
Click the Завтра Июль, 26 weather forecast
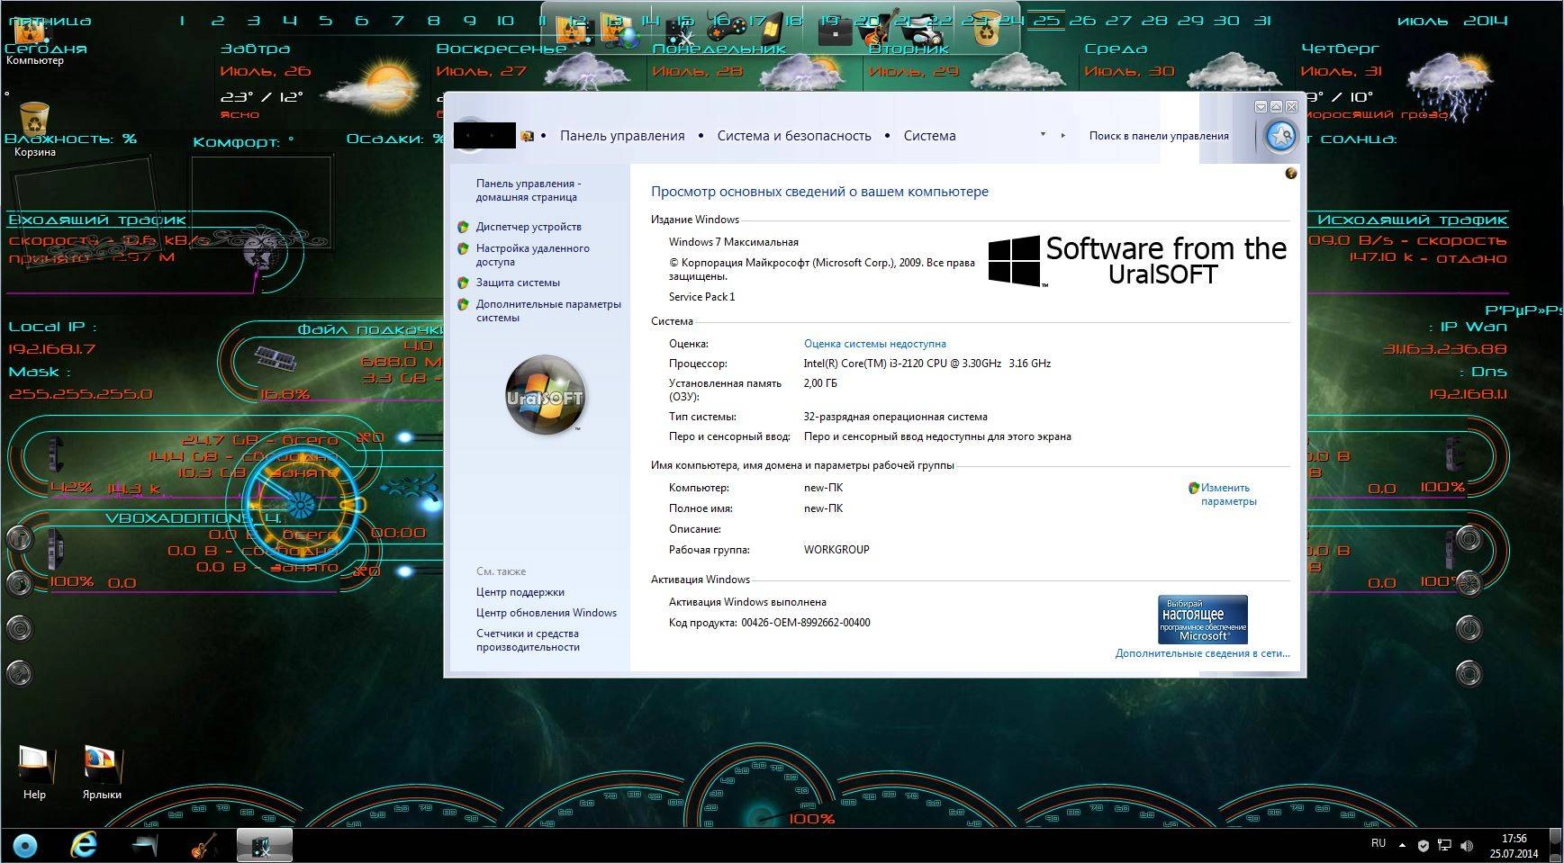click(x=320, y=83)
